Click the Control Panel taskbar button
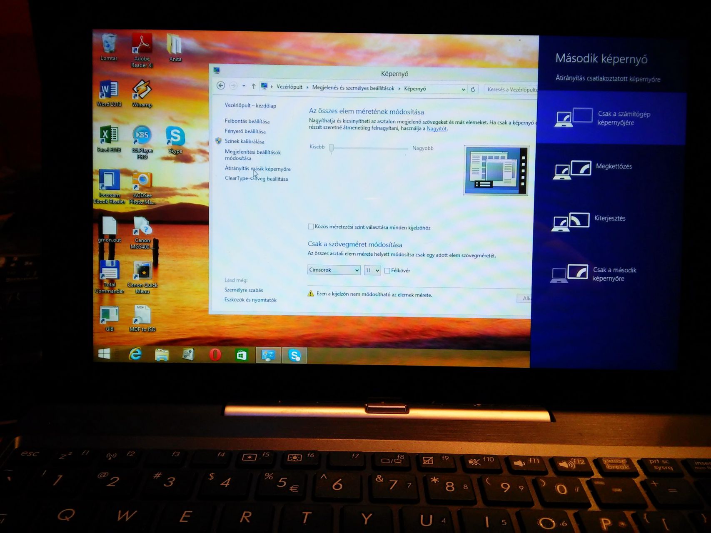Screen dimensions: 711x533 268,355
